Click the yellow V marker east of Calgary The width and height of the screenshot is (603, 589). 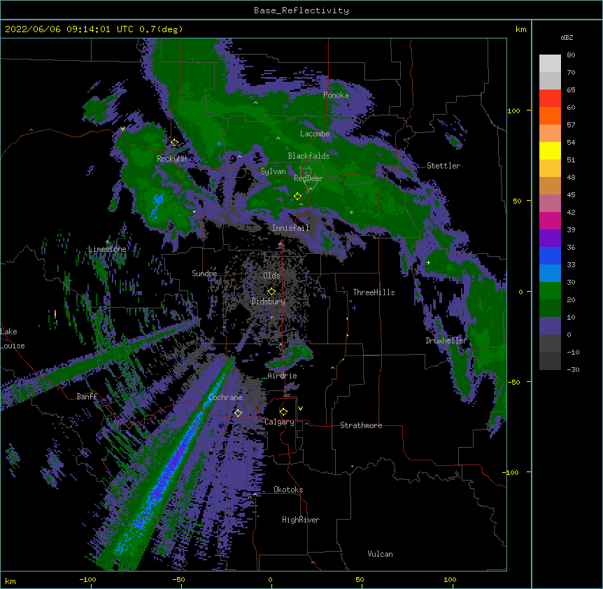300,409
